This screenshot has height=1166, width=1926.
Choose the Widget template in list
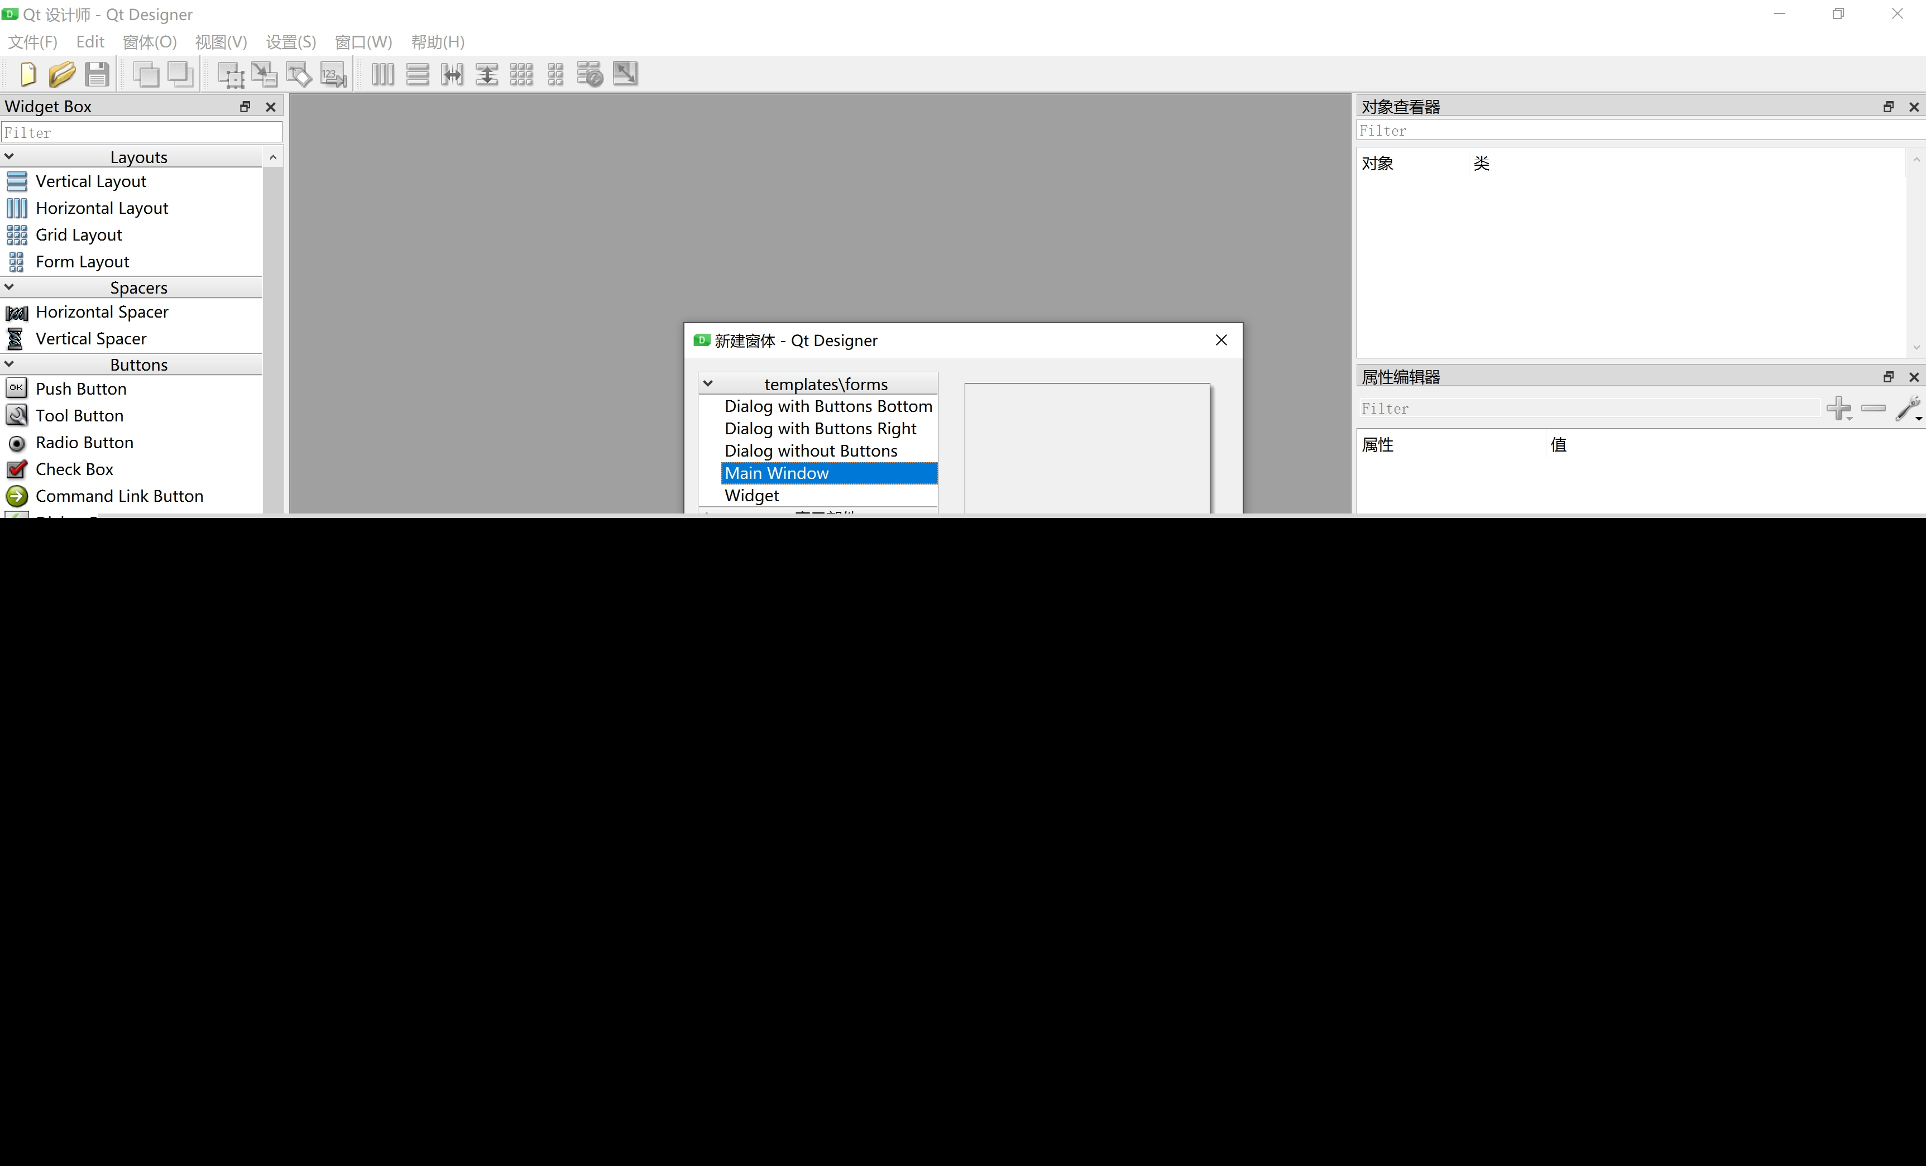click(751, 496)
